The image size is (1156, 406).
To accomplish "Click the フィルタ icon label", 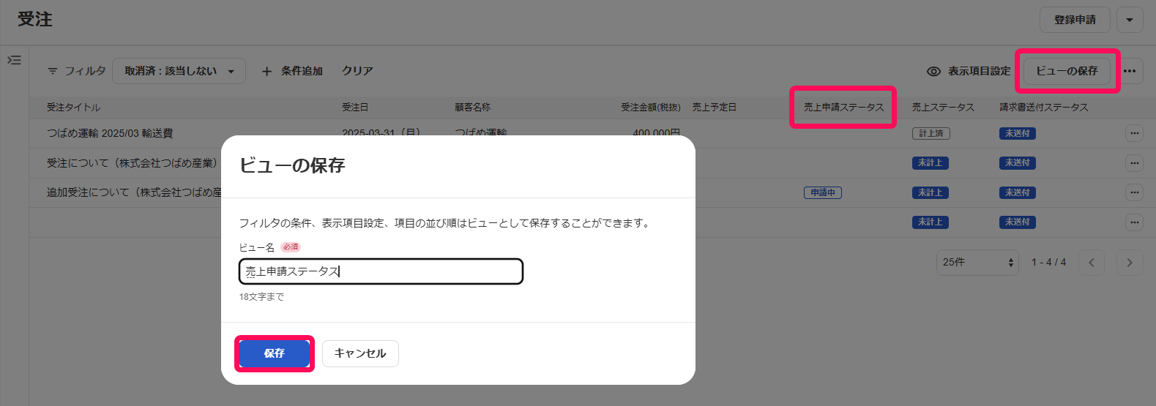I will [77, 71].
